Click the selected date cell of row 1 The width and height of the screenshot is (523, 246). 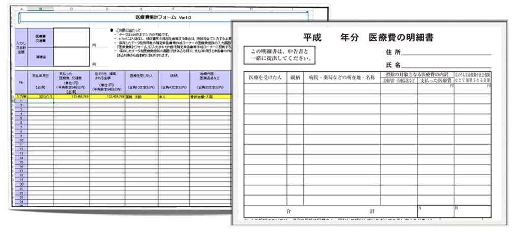tap(41, 100)
